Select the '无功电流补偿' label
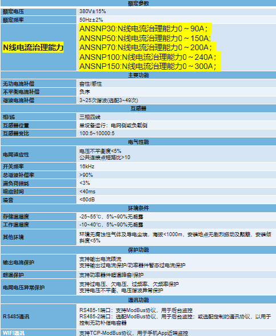Viewport: 276px width, 336px height. point(18,84)
